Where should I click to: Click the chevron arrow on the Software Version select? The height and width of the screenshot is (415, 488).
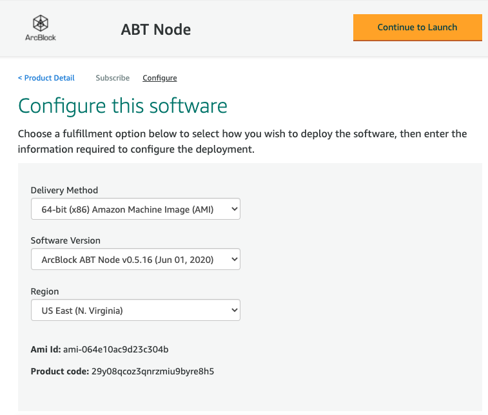tap(233, 259)
